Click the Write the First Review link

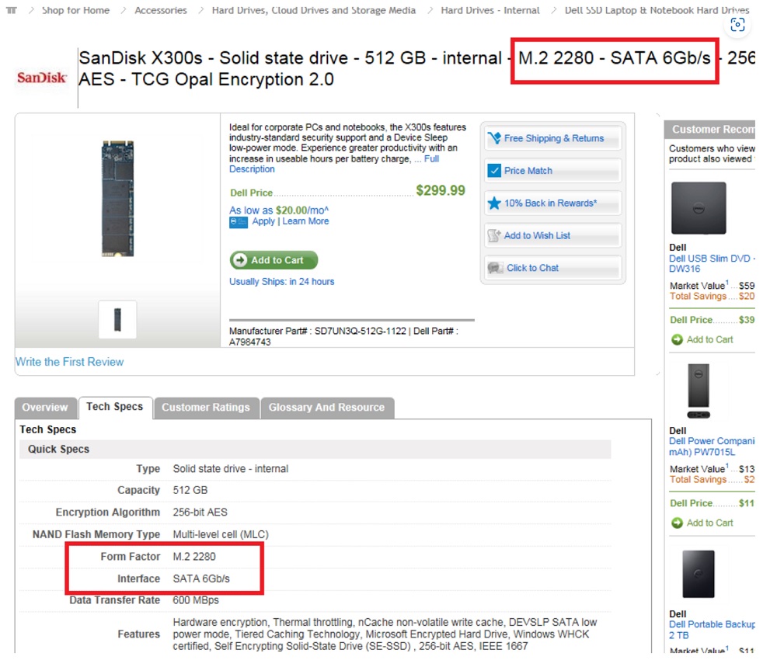pyautogui.click(x=69, y=362)
